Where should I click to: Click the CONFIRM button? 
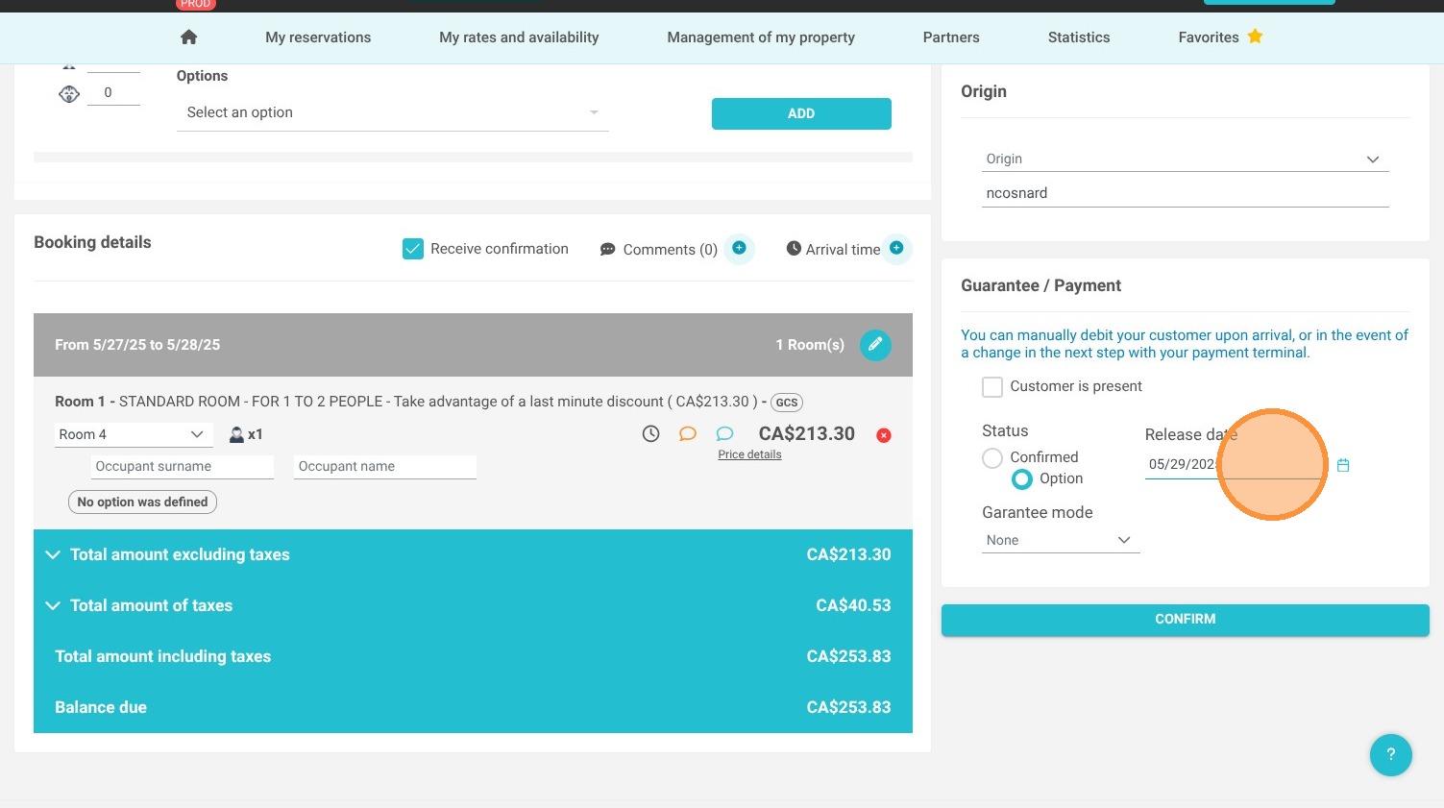click(x=1185, y=620)
